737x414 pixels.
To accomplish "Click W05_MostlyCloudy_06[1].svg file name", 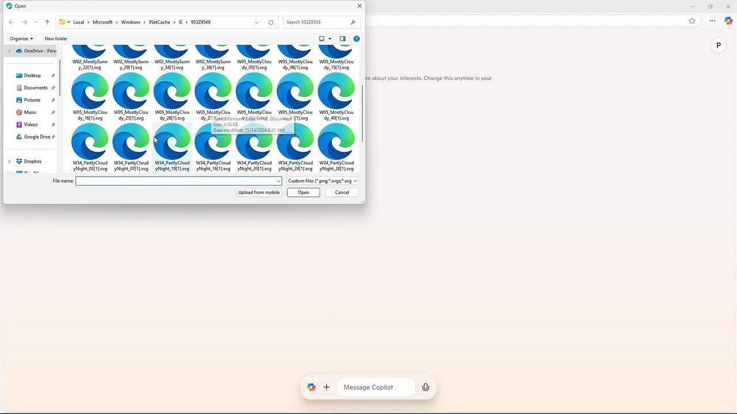I will point(295,64).
